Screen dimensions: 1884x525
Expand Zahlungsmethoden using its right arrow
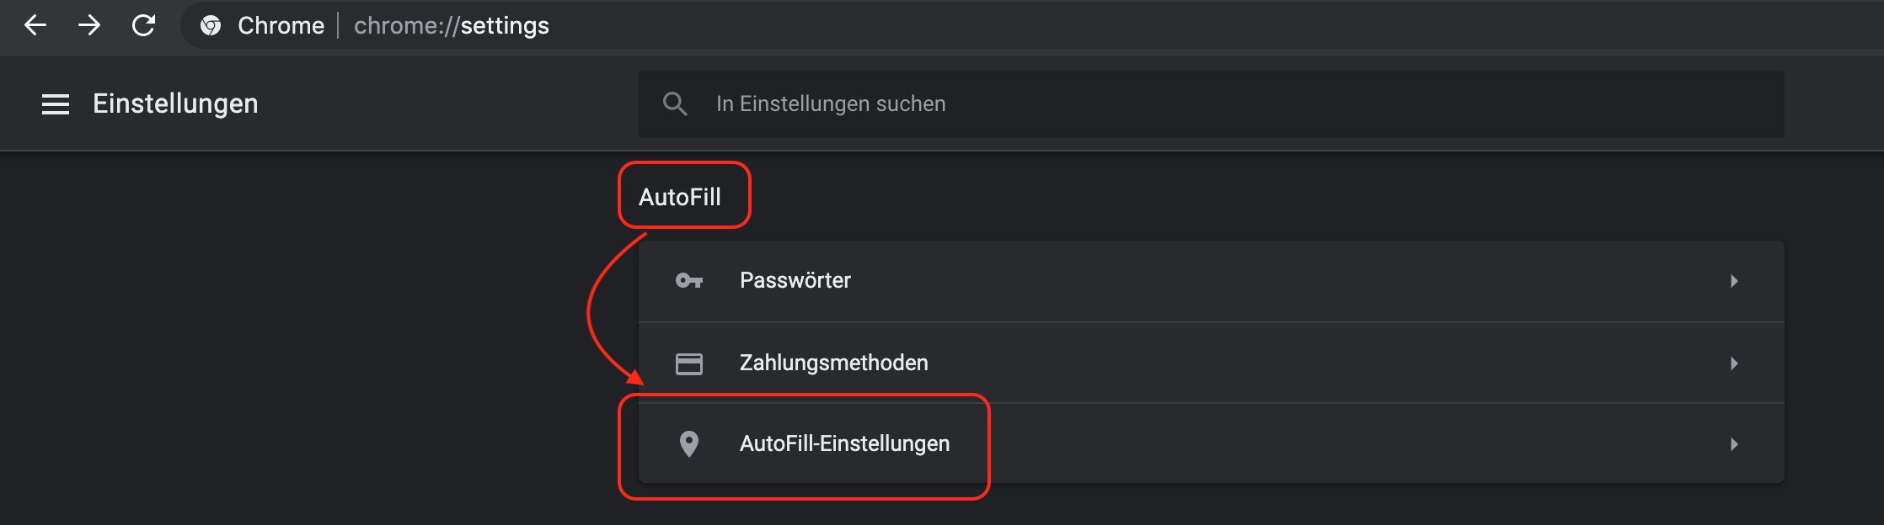[1734, 363]
